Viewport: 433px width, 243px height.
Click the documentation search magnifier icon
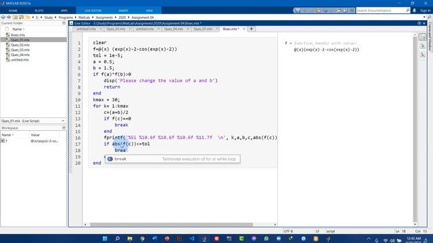pyautogui.click(x=407, y=11)
